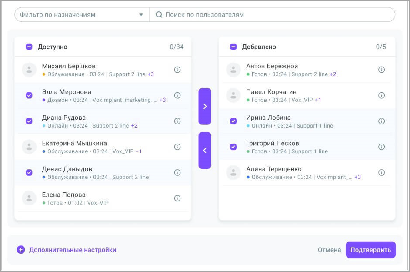Move selected users left with arrow button
The image size is (410, 272).
[x=205, y=150]
